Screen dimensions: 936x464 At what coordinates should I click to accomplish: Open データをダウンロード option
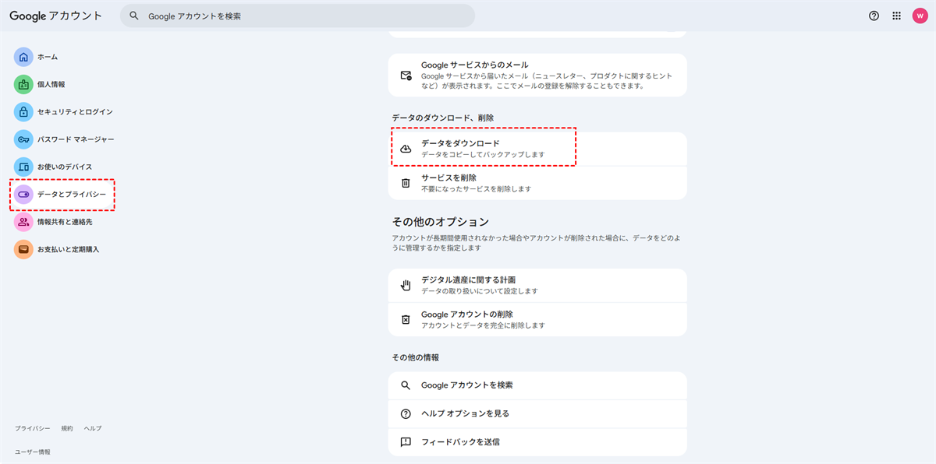537,149
